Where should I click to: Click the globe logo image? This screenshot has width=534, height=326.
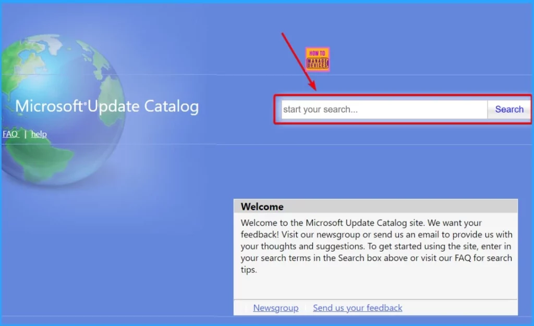tap(63, 109)
